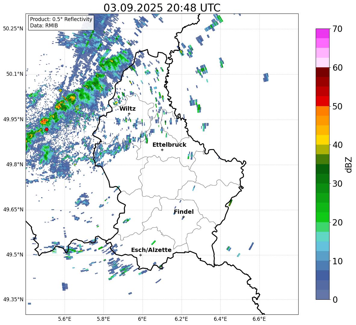Click the colorbar 20 tick label

tap(337, 222)
